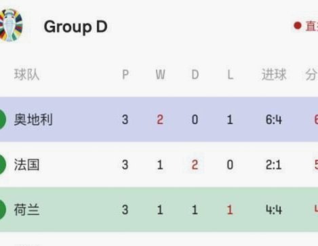Click the red live indicator dot
This screenshot has width=318, height=246.
point(298,26)
